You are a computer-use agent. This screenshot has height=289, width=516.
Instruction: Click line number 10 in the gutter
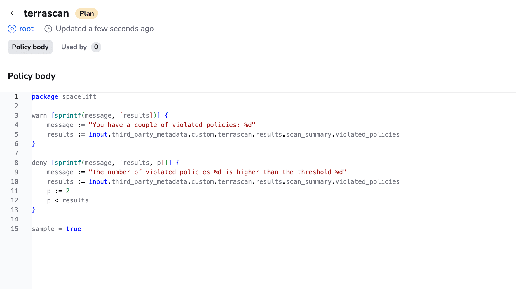(x=15, y=181)
